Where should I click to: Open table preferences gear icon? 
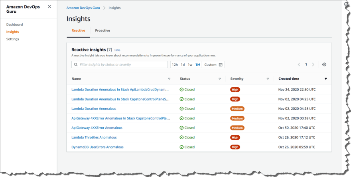(x=324, y=65)
